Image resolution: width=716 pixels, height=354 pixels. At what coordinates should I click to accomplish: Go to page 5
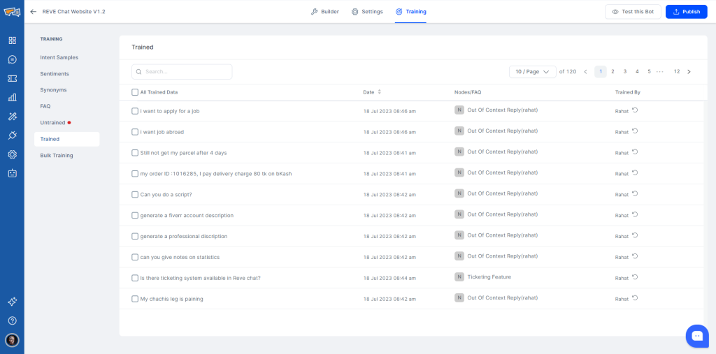649,72
